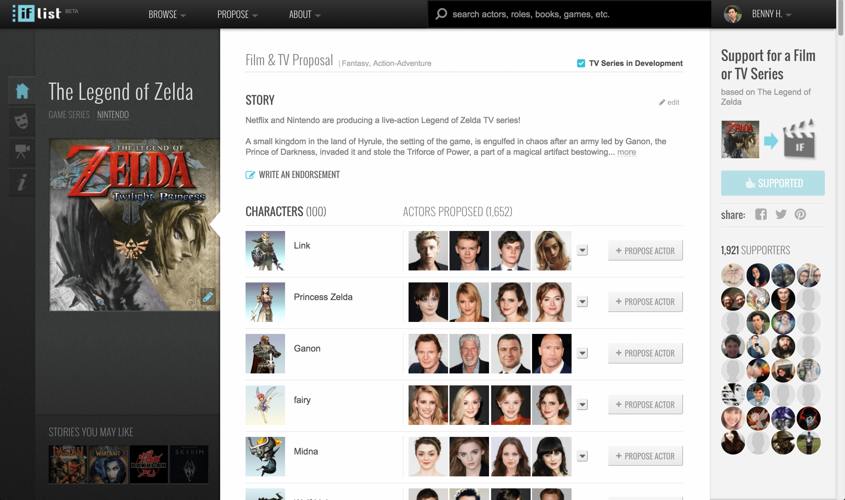This screenshot has height=500, width=845.
Task: Uncheck TV Series in Development checkbox
Action: (x=581, y=63)
